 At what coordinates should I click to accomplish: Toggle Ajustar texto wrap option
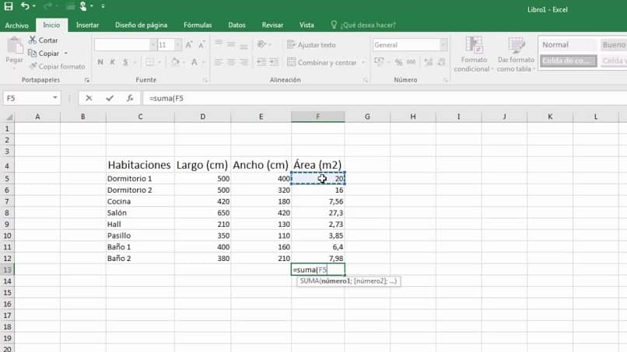pyautogui.click(x=311, y=45)
